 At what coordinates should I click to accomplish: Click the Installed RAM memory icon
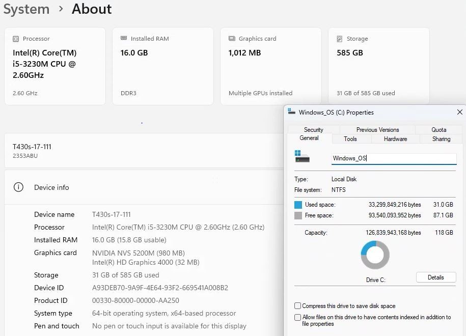124,38
